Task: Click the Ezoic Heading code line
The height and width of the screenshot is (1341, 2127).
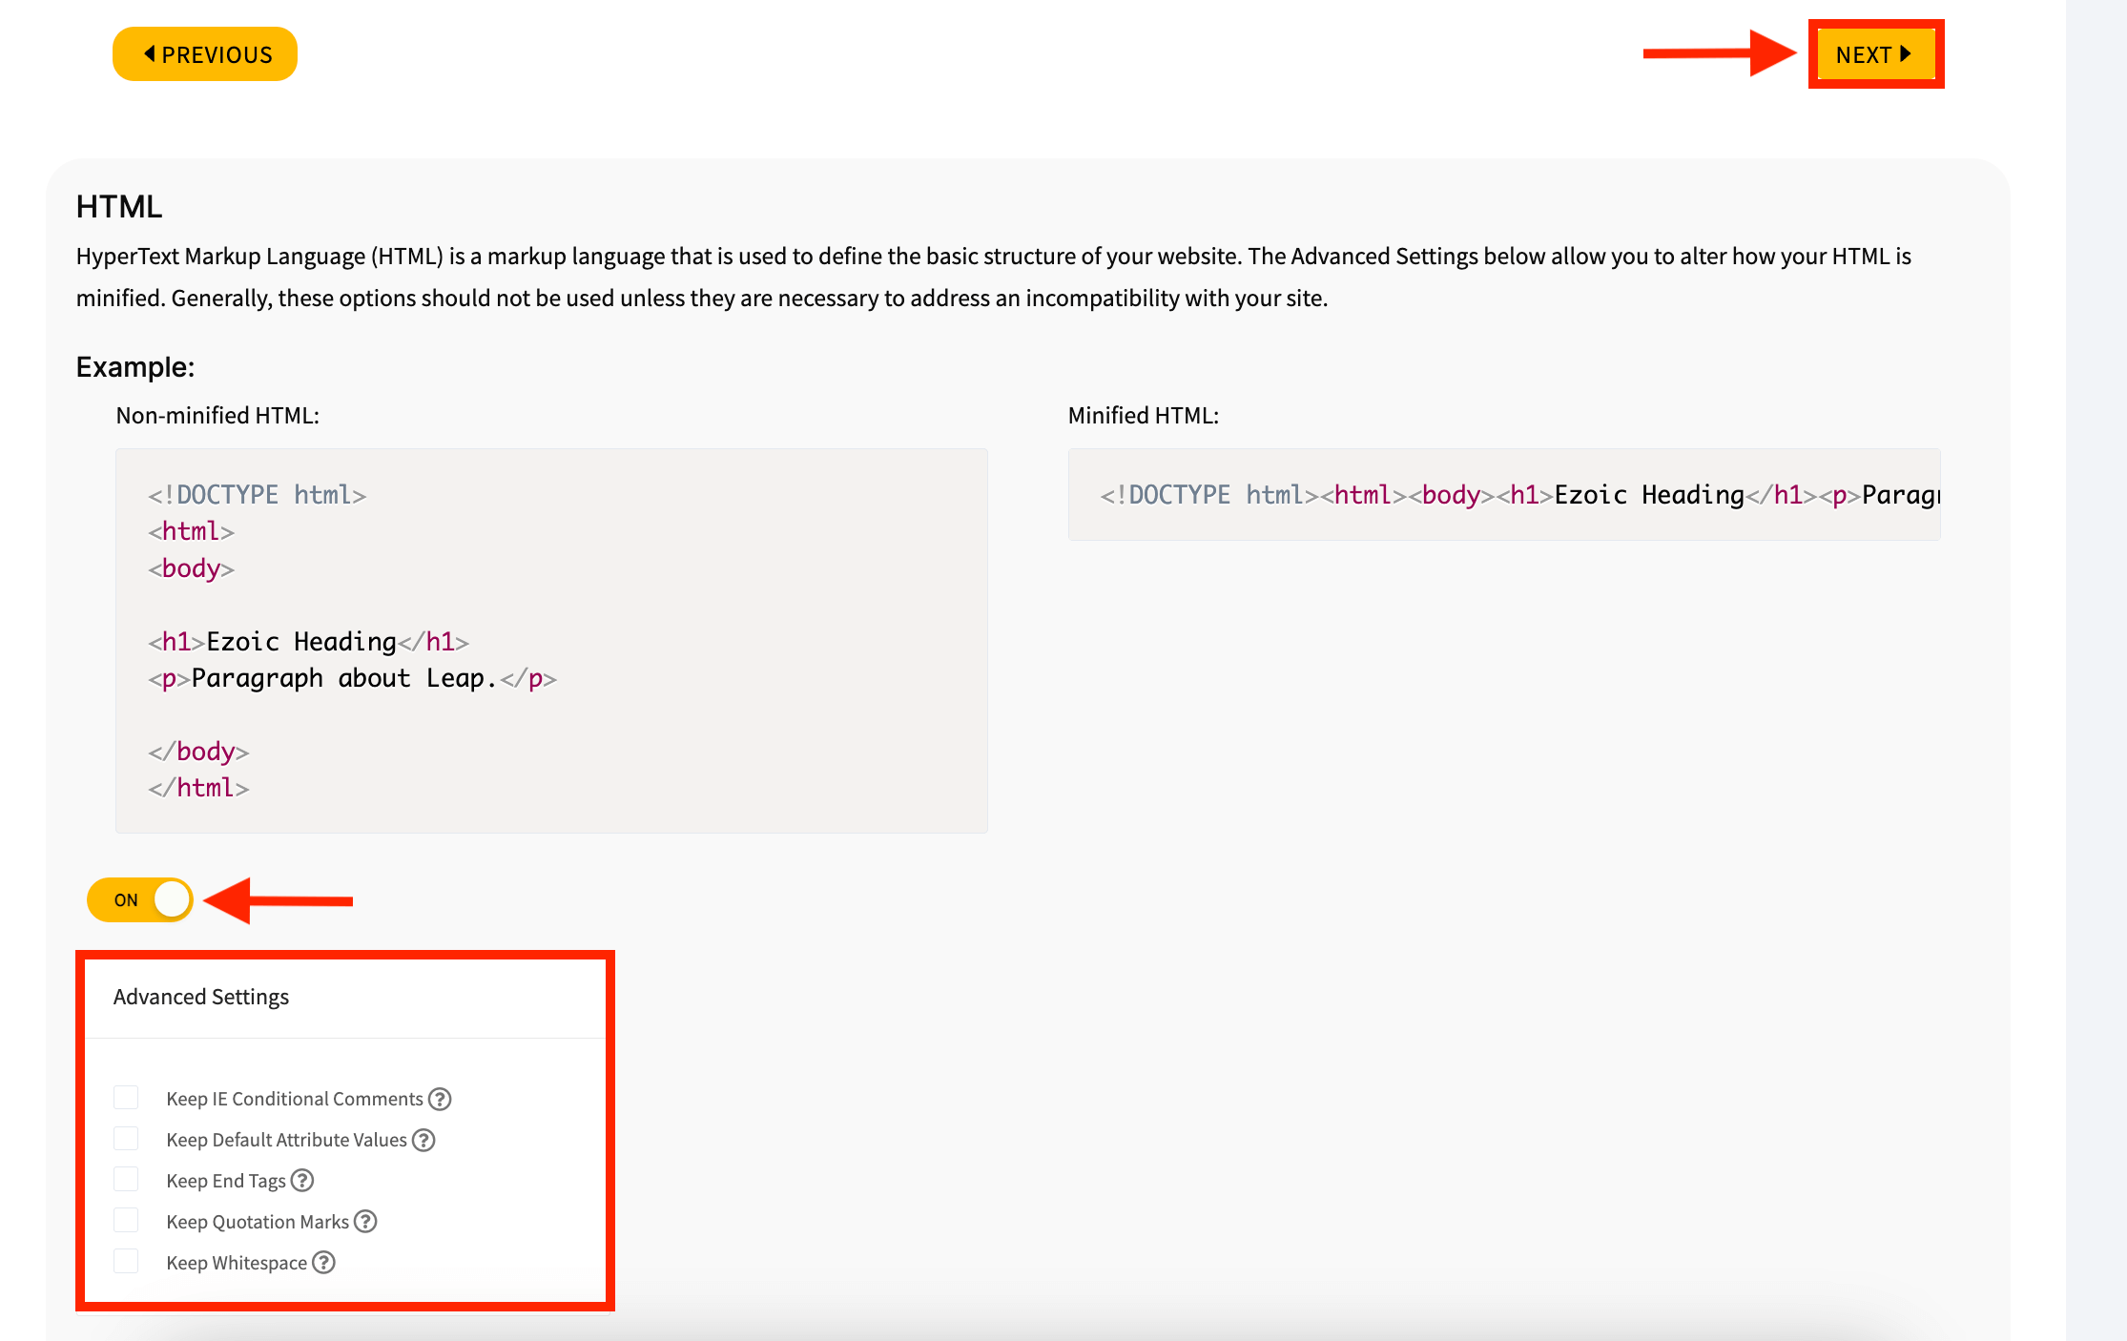Action: pos(309,642)
